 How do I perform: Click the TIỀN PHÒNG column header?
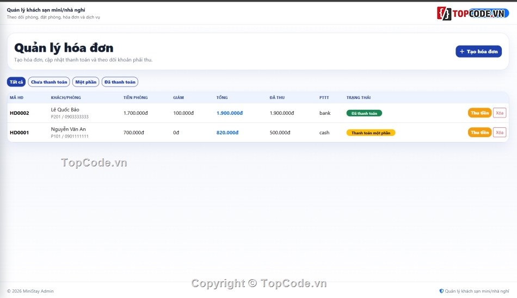[136, 97]
